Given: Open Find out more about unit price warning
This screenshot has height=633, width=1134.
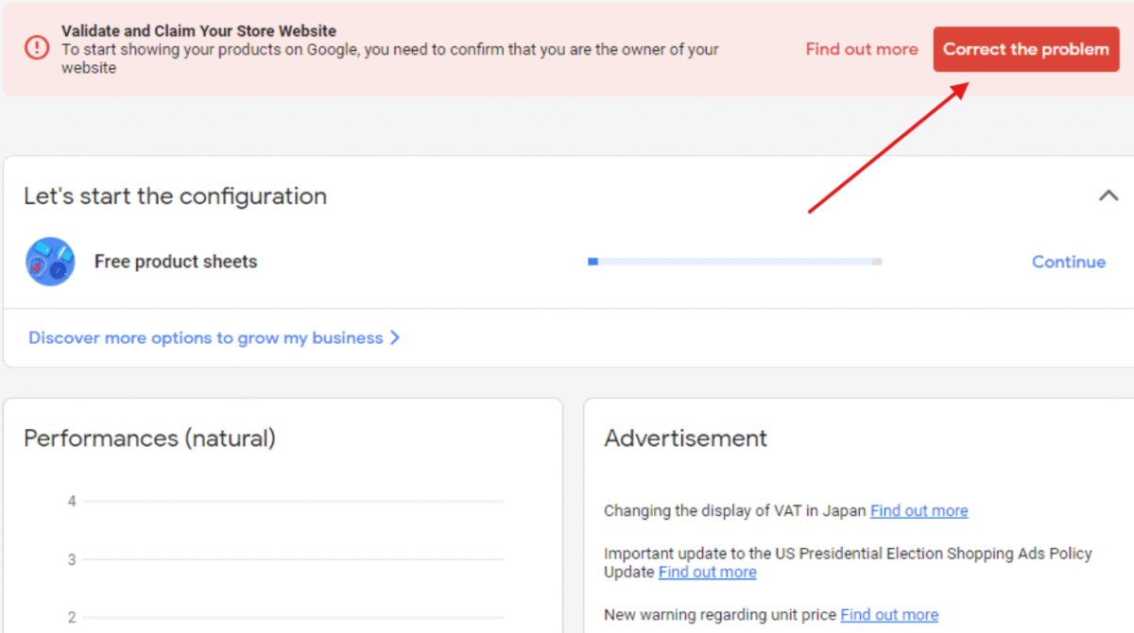Looking at the screenshot, I should (x=888, y=615).
